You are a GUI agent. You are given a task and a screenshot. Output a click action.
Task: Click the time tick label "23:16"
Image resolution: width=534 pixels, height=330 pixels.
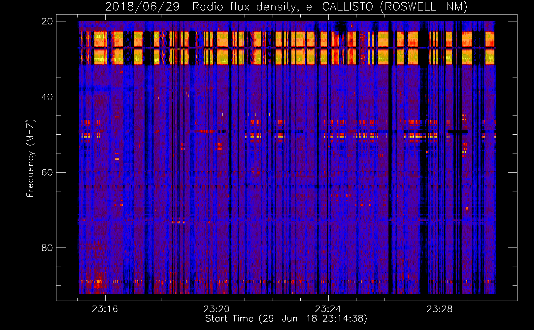[105, 309]
